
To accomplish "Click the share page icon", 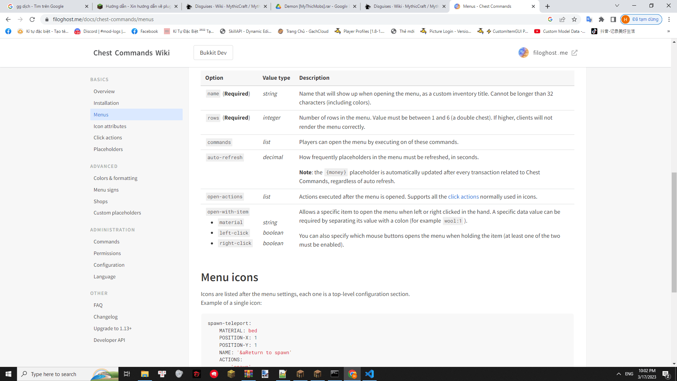I will (x=562, y=19).
